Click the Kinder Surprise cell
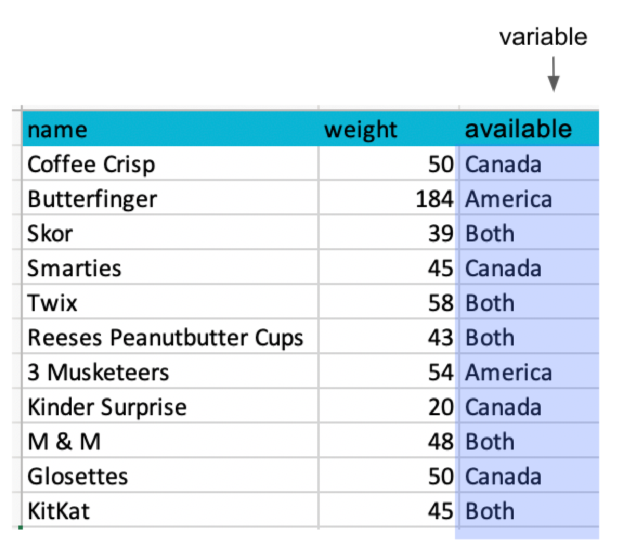The width and height of the screenshot is (624, 551). (107, 407)
